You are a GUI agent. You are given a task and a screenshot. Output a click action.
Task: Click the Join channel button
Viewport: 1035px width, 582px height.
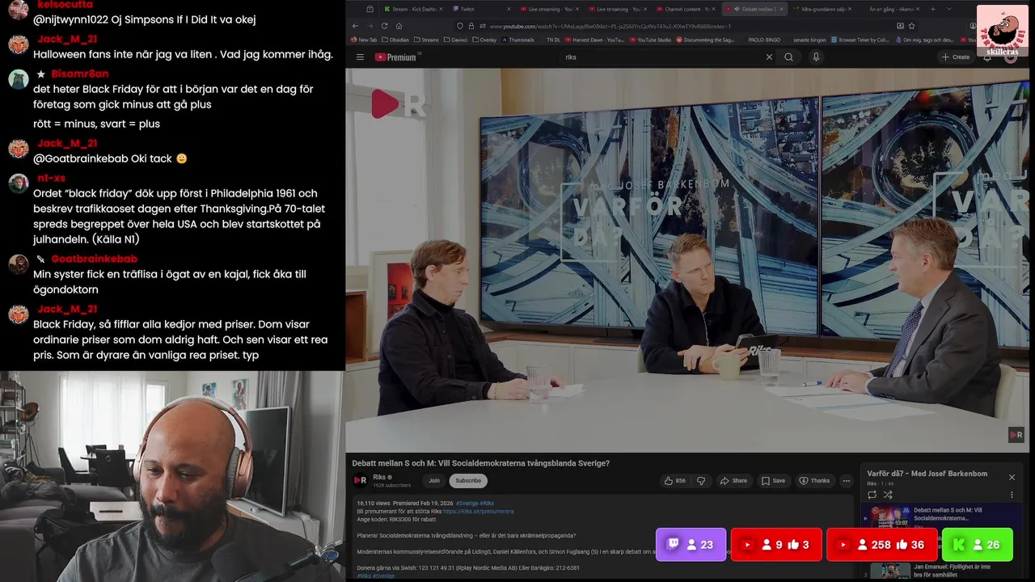pos(434,480)
